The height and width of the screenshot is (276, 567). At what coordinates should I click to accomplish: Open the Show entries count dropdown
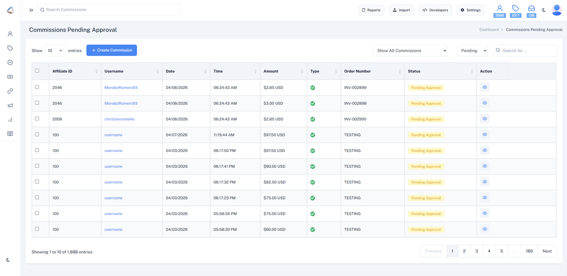click(x=55, y=50)
